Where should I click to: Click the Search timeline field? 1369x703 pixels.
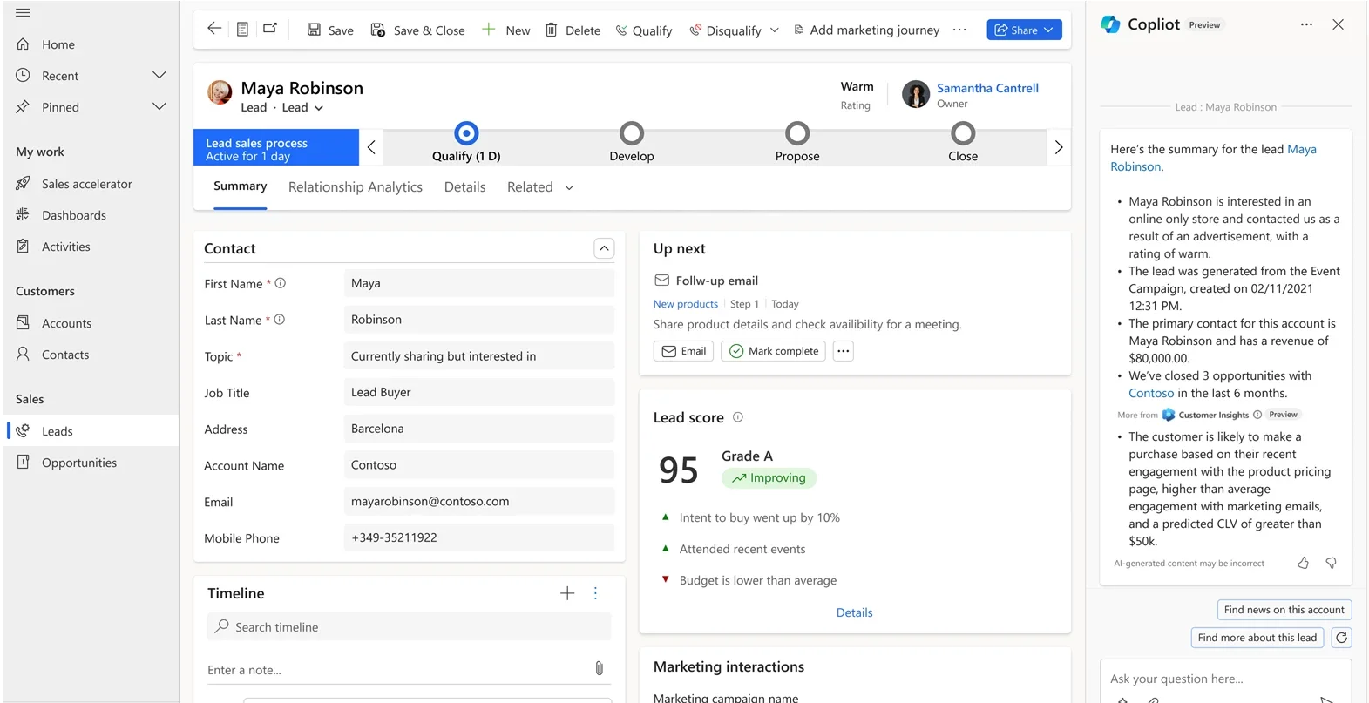tap(410, 627)
